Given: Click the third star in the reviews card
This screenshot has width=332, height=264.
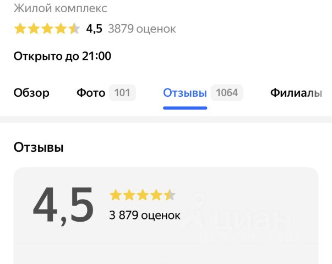Looking at the screenshot, I should click(x=143, y=195).
